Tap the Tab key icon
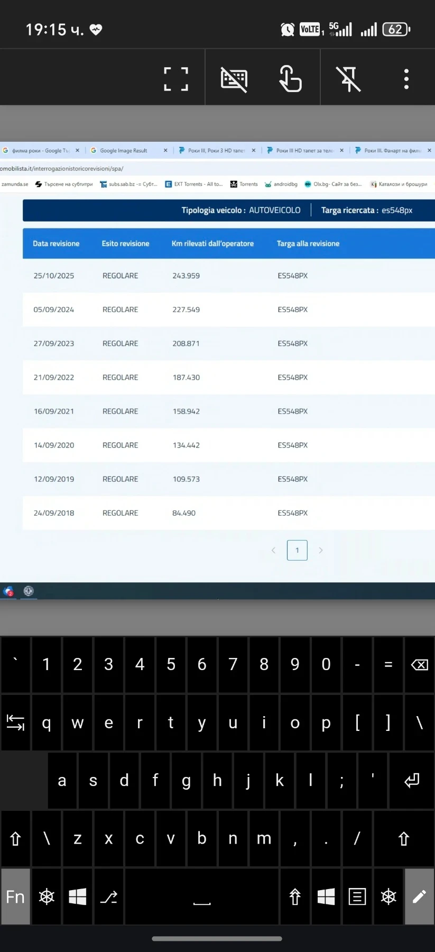The image size is (435, 952). [15, 722]
